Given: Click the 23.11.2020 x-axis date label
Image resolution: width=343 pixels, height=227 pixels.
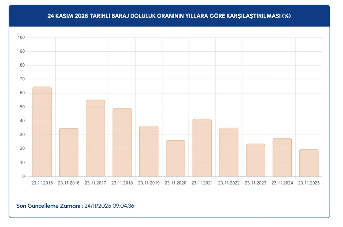Looking at the screenshot, I should click(x=175, y=183).
